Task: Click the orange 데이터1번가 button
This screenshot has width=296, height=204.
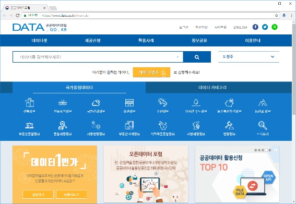Action: [151, 73]
